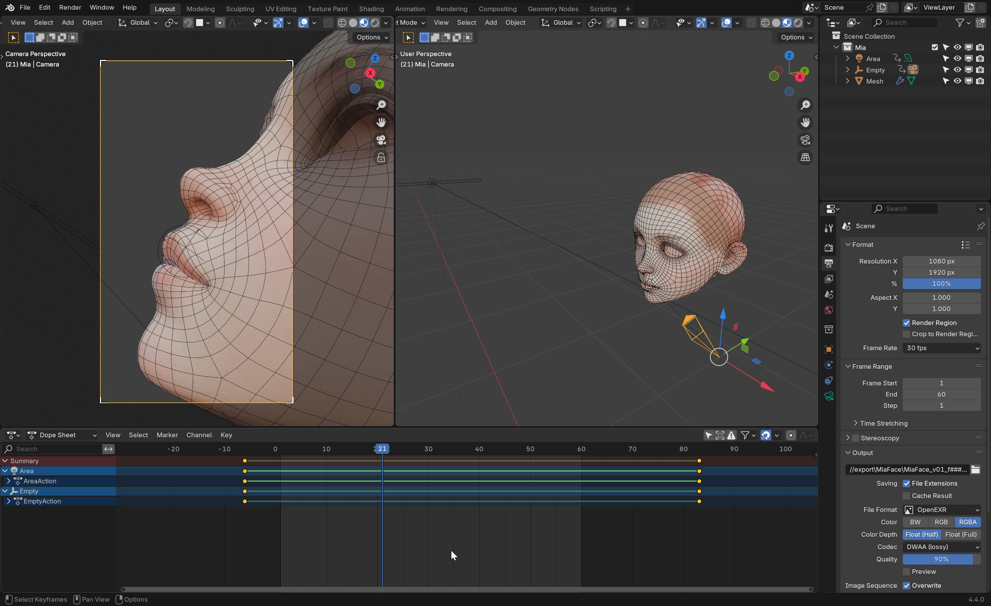Open the Object Constraints properties tab

tap(828, 380)
